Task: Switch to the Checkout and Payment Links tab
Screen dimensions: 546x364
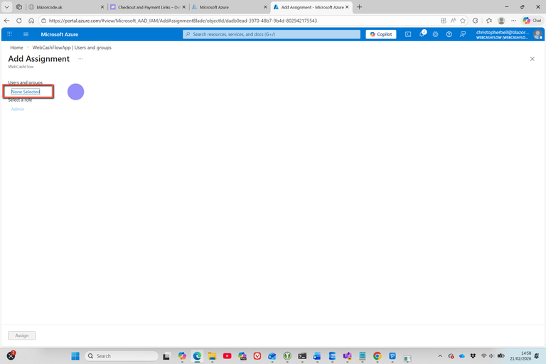Action: [146, 7]
